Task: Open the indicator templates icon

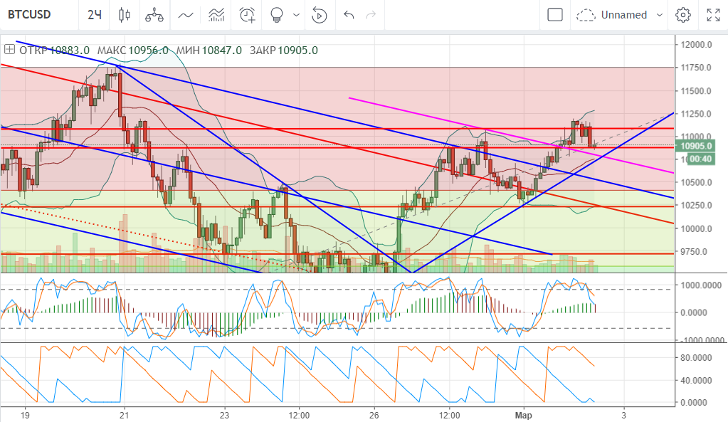Action: [x=217, y=15]
